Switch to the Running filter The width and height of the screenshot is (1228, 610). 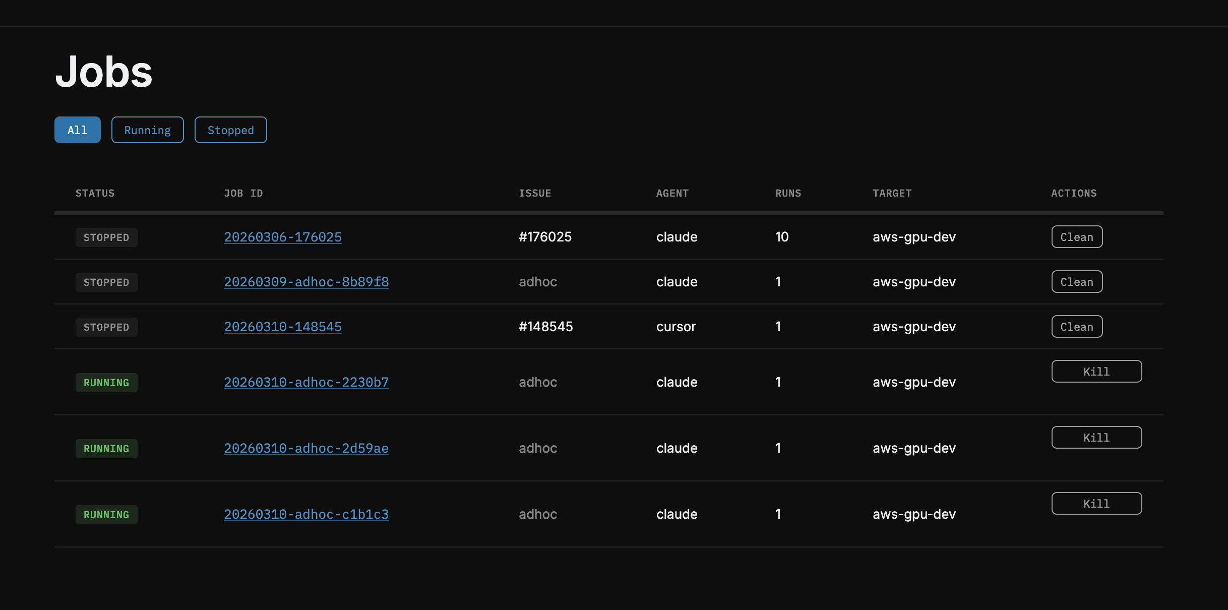147,130
